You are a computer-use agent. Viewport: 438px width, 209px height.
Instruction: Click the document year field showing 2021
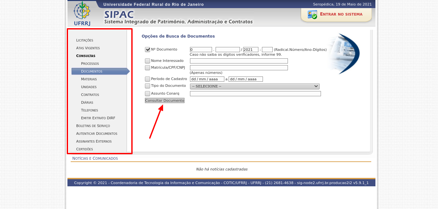[x=251, y=50]
